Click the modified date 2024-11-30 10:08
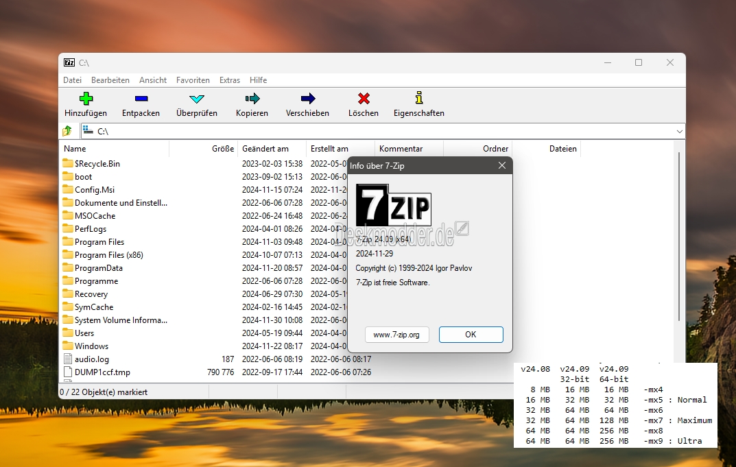 (272, 320)
